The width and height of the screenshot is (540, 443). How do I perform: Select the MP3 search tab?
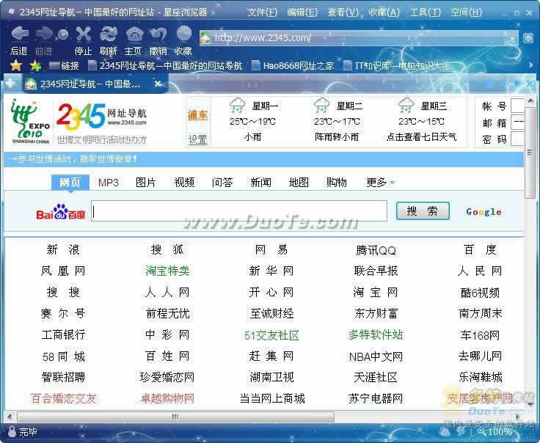(x=108, y=183)
